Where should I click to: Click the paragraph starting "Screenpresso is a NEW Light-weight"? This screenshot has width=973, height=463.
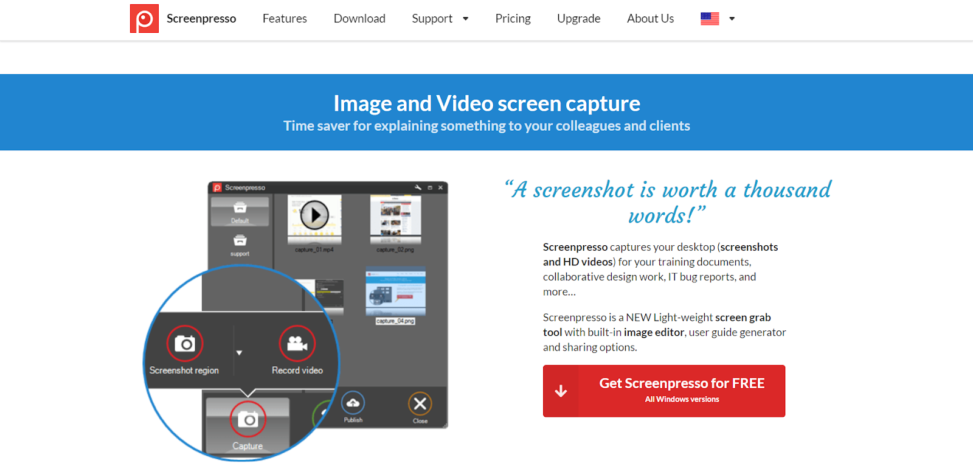pyautogui.click(x=664, y=332)
